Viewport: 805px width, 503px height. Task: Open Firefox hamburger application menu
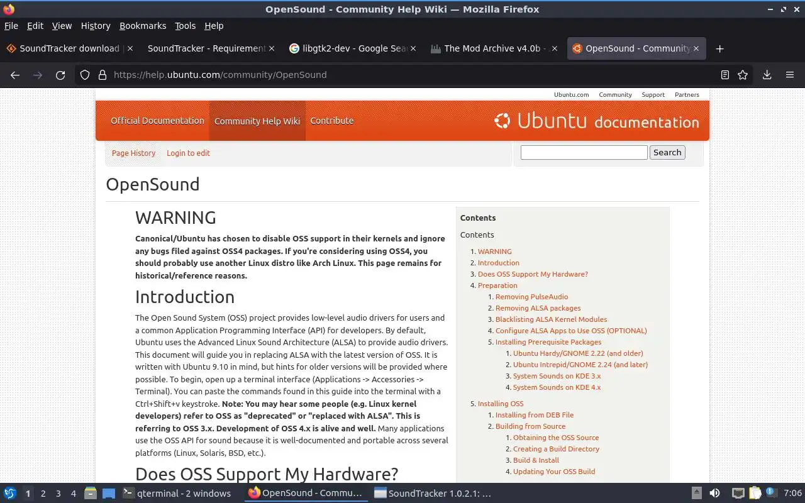point(790,75)
